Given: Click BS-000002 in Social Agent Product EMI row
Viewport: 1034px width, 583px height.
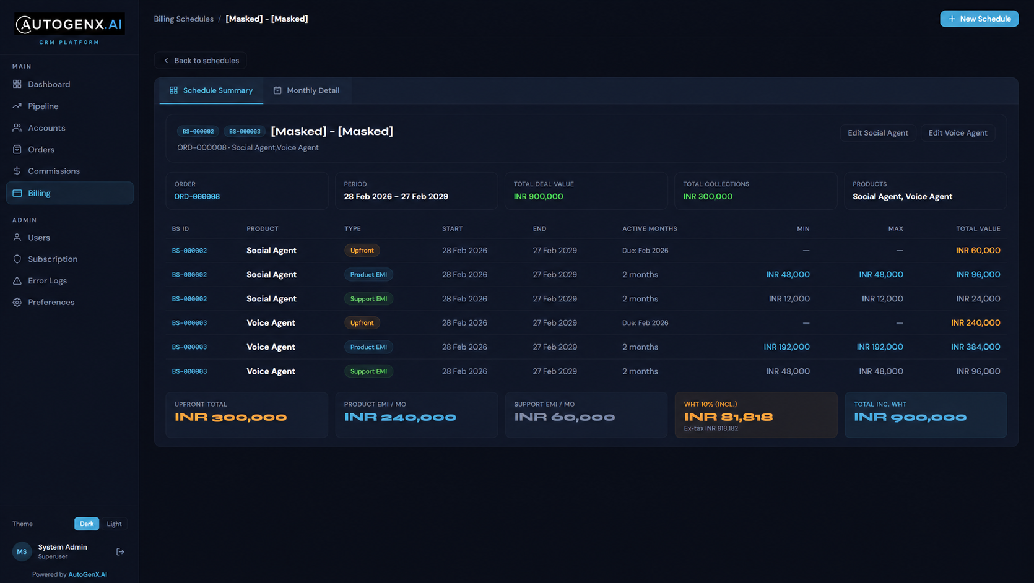Looking at the screenshot, I should (189, 275).
